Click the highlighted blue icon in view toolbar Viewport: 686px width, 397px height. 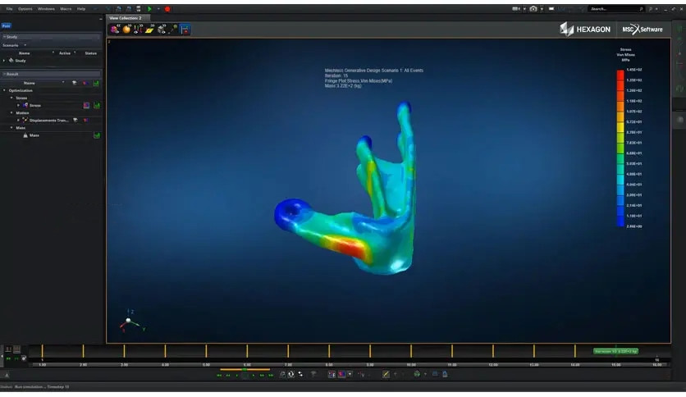[185, 30]
